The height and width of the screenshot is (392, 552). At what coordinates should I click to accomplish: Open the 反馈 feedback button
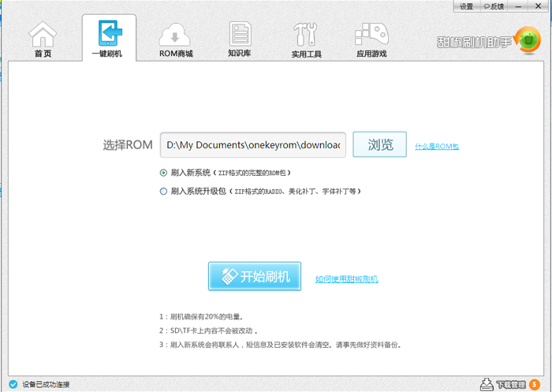(x=494, y=6)
